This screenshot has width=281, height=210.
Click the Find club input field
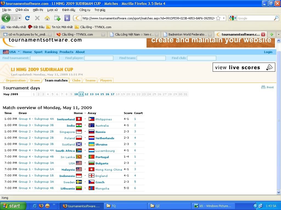coord(202,58)
